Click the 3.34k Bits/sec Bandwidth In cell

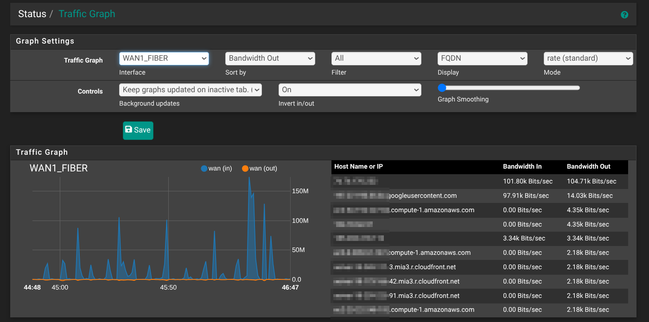point(524,238)
